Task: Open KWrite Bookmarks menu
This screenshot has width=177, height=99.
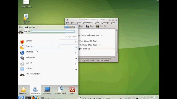Action: [88, 23]
